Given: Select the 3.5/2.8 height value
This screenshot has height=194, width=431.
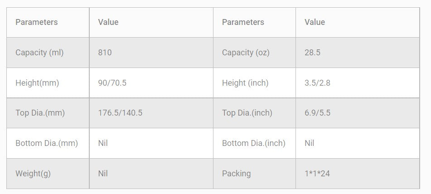Looking at the screenshot, I should (x=317, y=83).
